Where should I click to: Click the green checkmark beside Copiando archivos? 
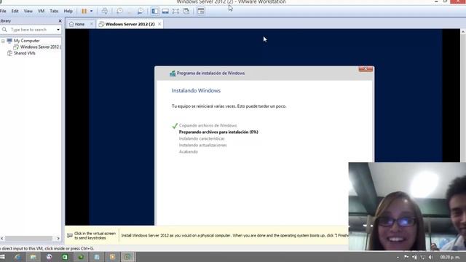pyautogui.click(x=175, y=126)
